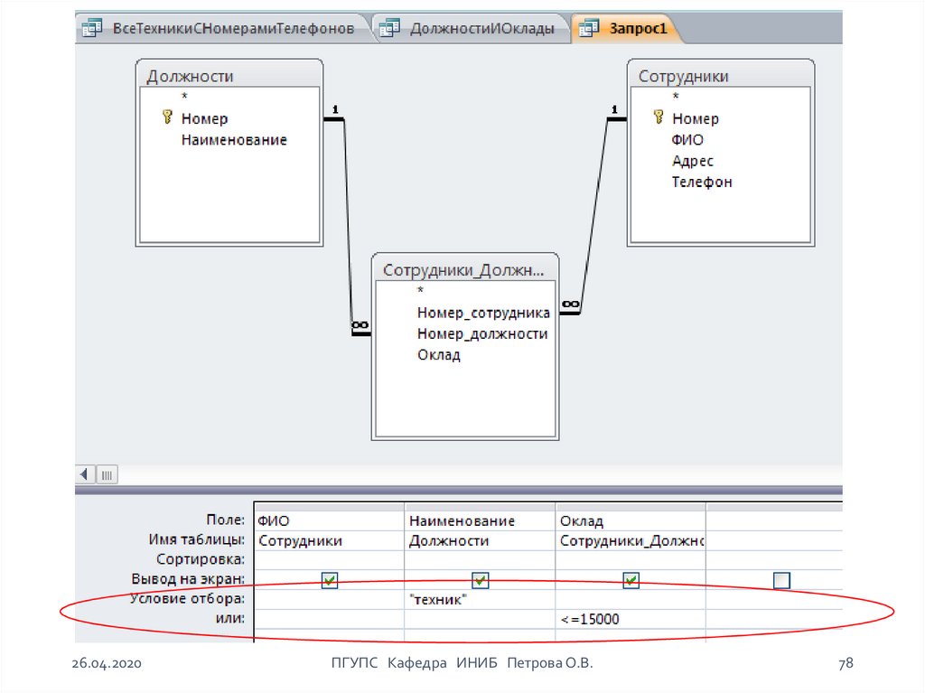Click the horizontal scrollbar thumb
925x693 pixels.
pyautogui.click(x=107, y=474)
